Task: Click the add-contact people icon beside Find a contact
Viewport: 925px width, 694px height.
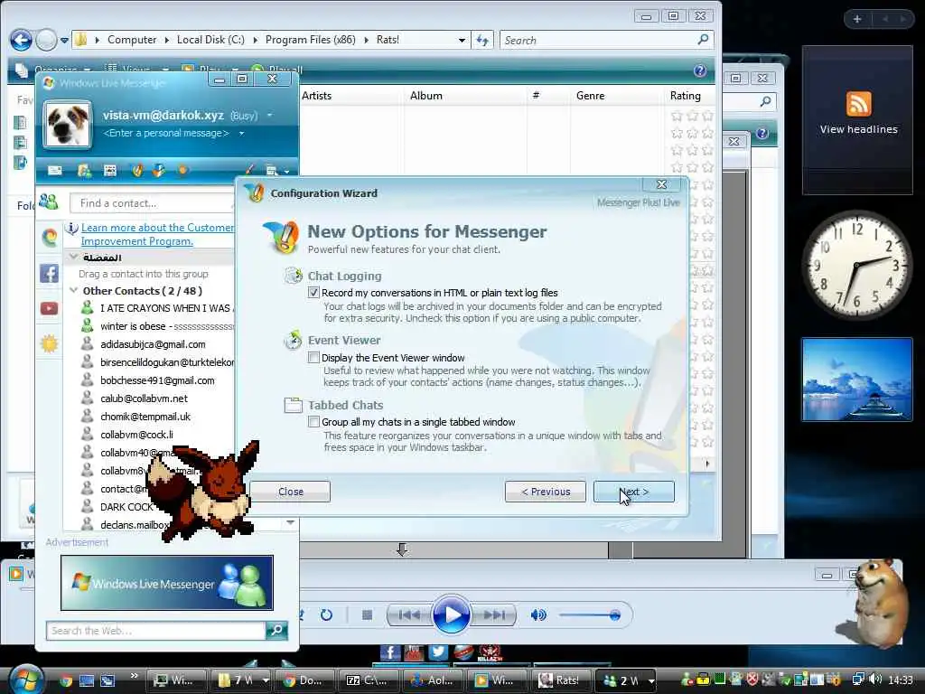Action: 49,202
